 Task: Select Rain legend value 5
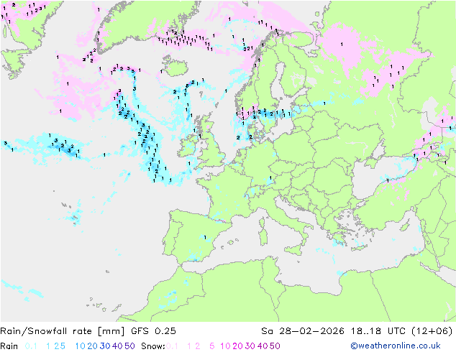point(63,346)
